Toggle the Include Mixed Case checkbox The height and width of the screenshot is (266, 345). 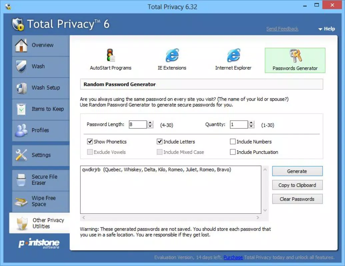pyautogui.click(x=160, y=152)
